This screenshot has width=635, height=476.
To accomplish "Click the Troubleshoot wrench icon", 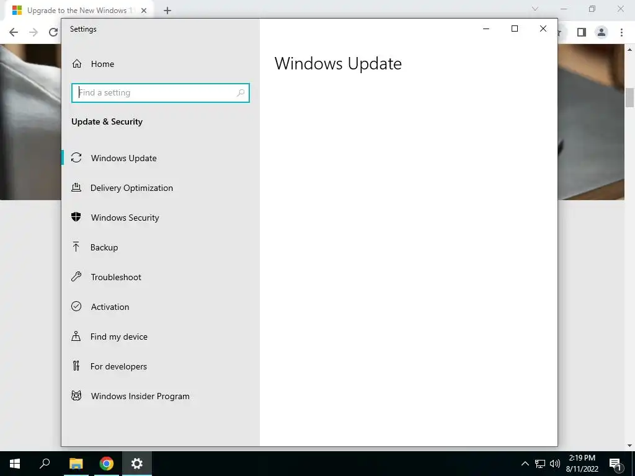I will tap(76, 276).
